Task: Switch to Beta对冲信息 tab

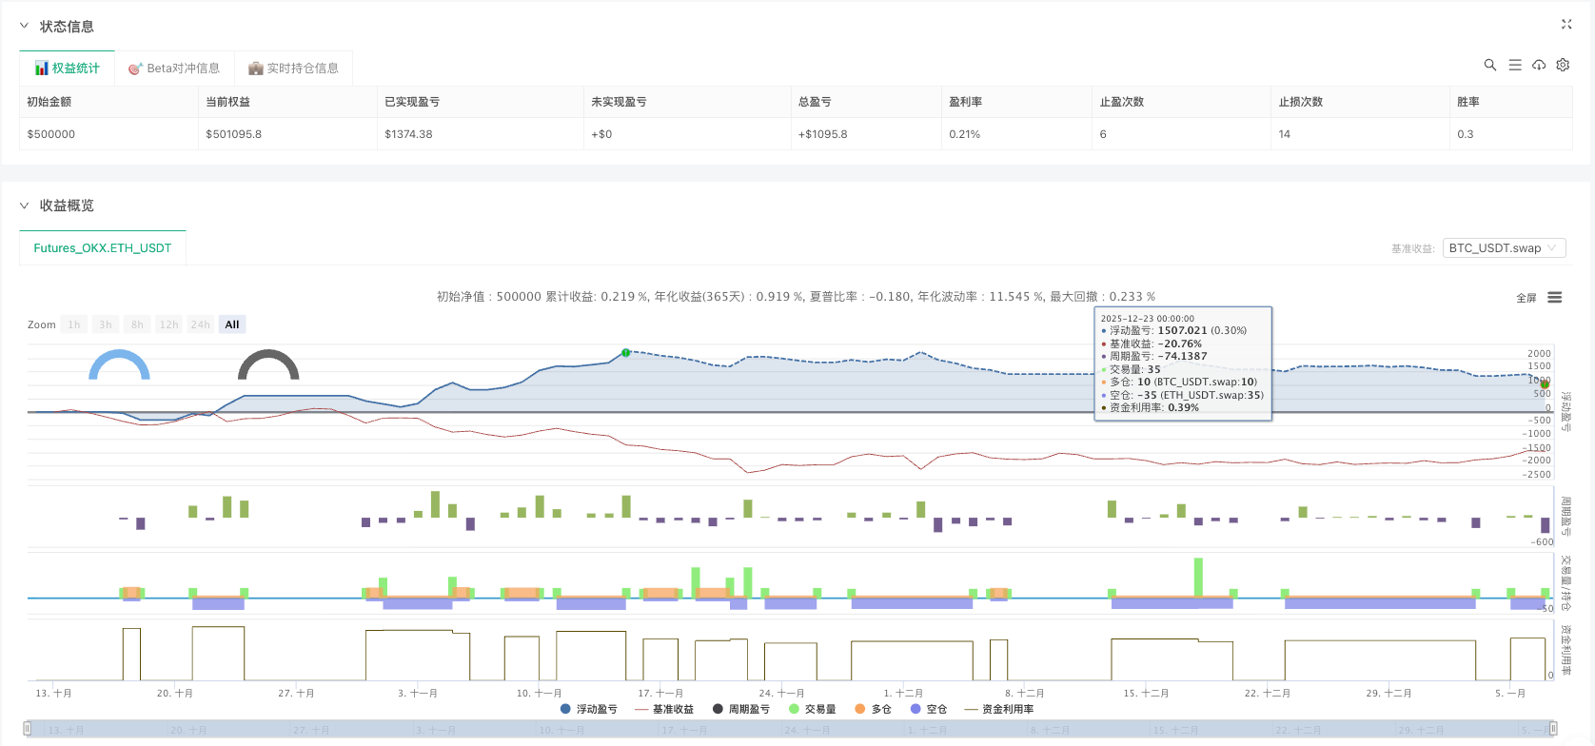Action: point(174,69)
